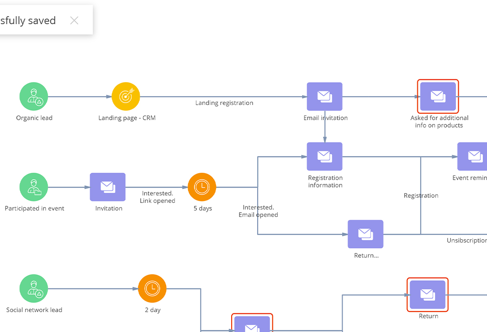This screenshot has height=332, width=487.
Task: Select the Organic lead audience node
Action: (x=33, y=97)
